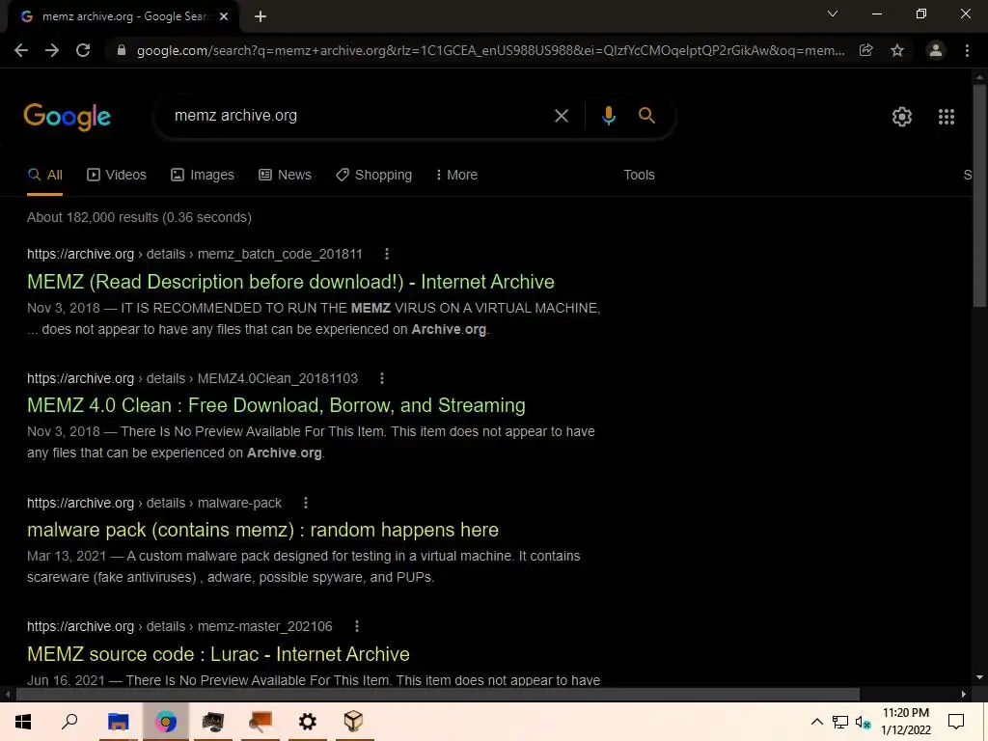This screenshot has width=988, height=741.
Task: Click the scroll right arrow
Action: tap(964, 695)
